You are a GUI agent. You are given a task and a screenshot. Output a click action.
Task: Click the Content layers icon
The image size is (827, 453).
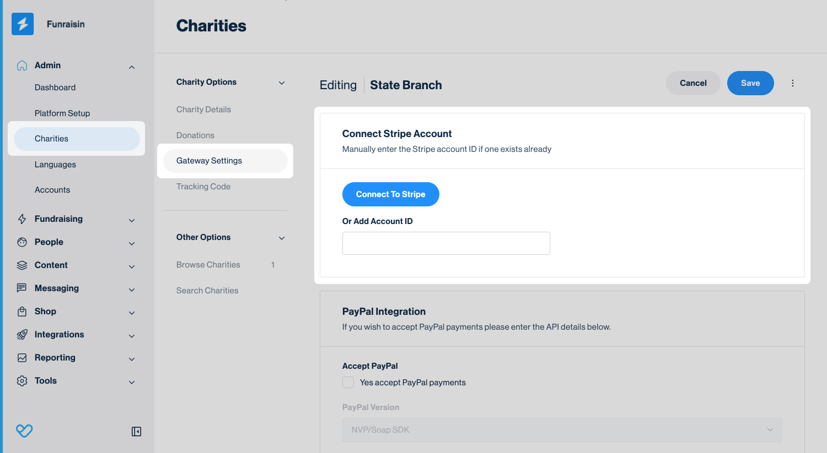tap(22, 265)
